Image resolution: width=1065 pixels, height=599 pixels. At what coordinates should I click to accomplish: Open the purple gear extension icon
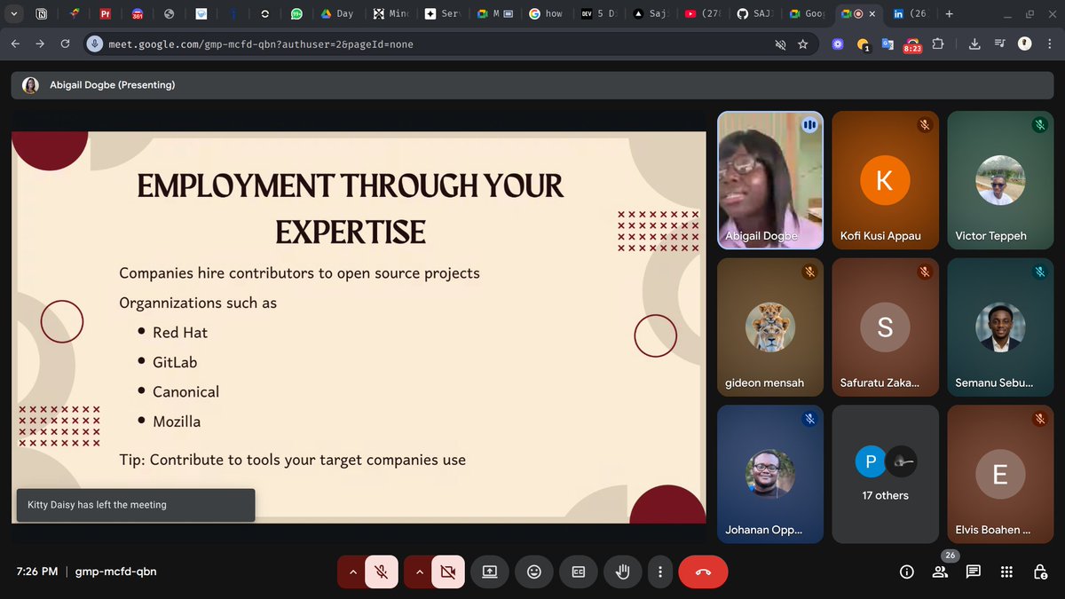pyautogui.click(x=838, y=43)
